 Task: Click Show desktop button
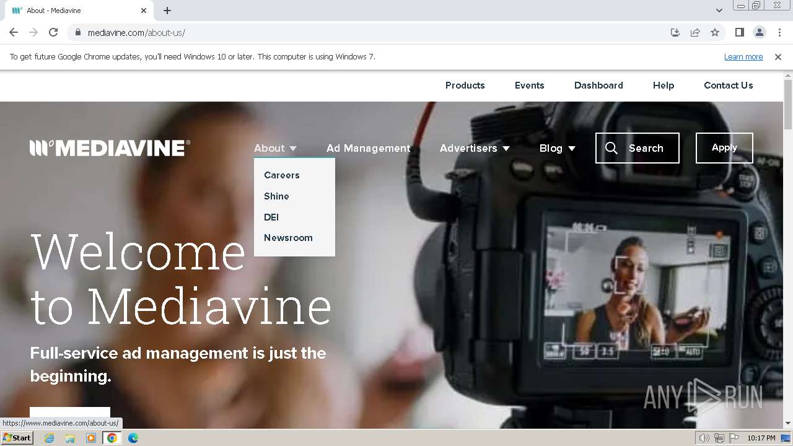coord(786,438)
